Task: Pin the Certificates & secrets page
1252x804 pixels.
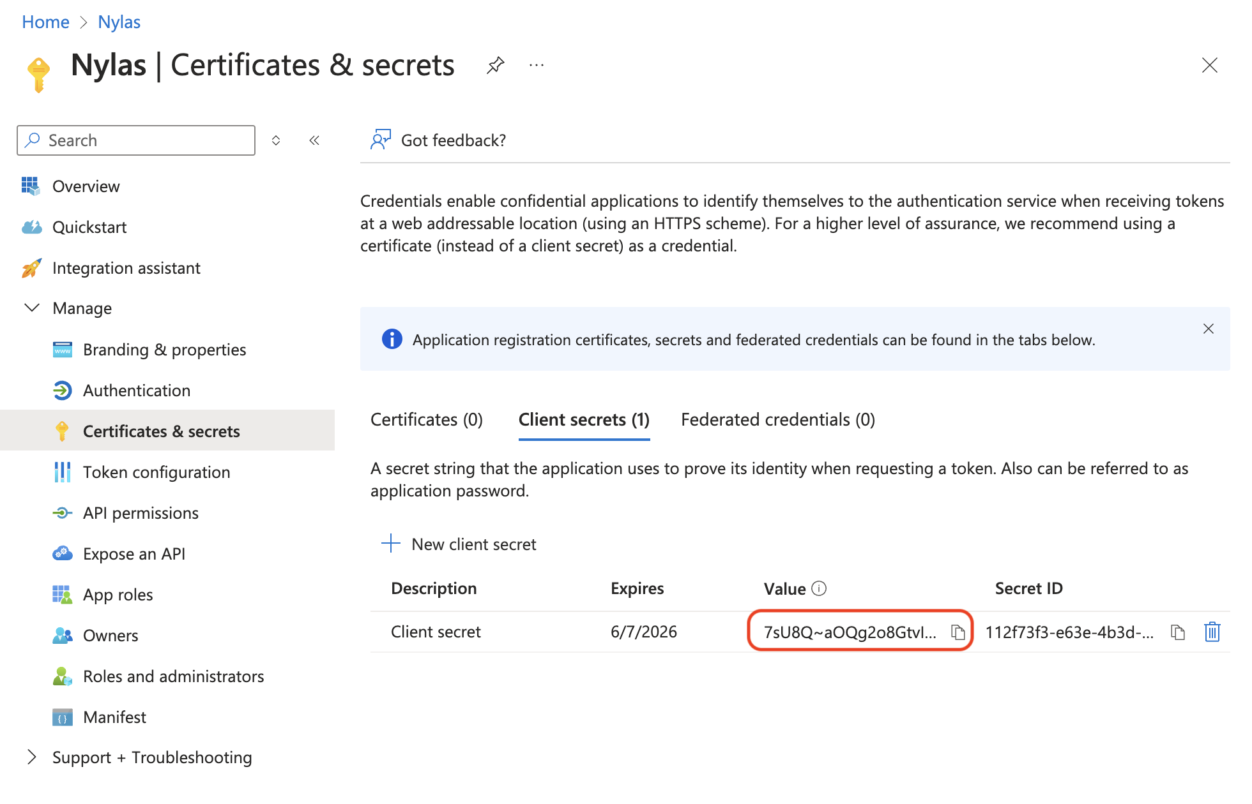Action: (x=495, y=65)
